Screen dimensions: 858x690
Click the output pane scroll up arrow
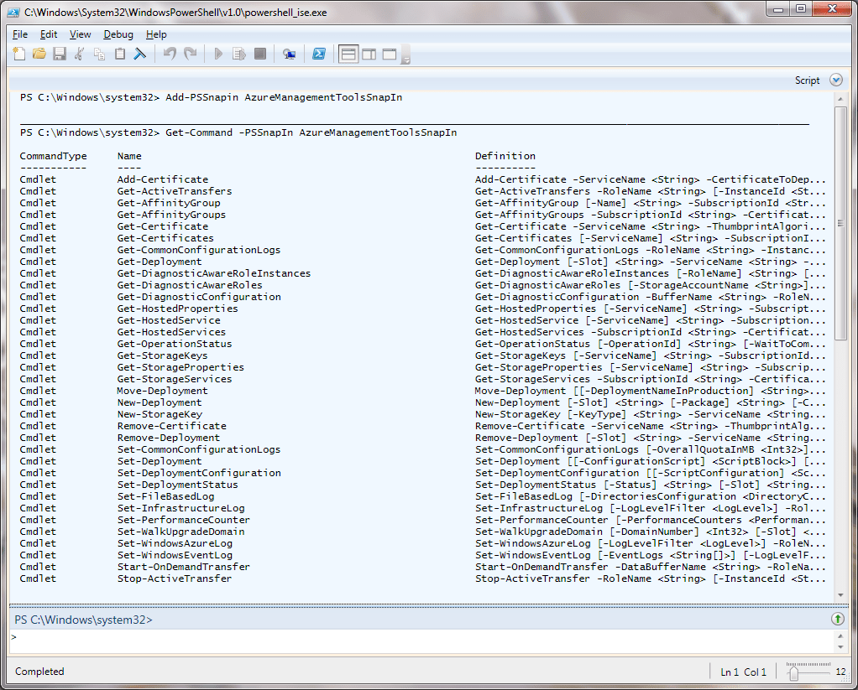pos(840,100)
